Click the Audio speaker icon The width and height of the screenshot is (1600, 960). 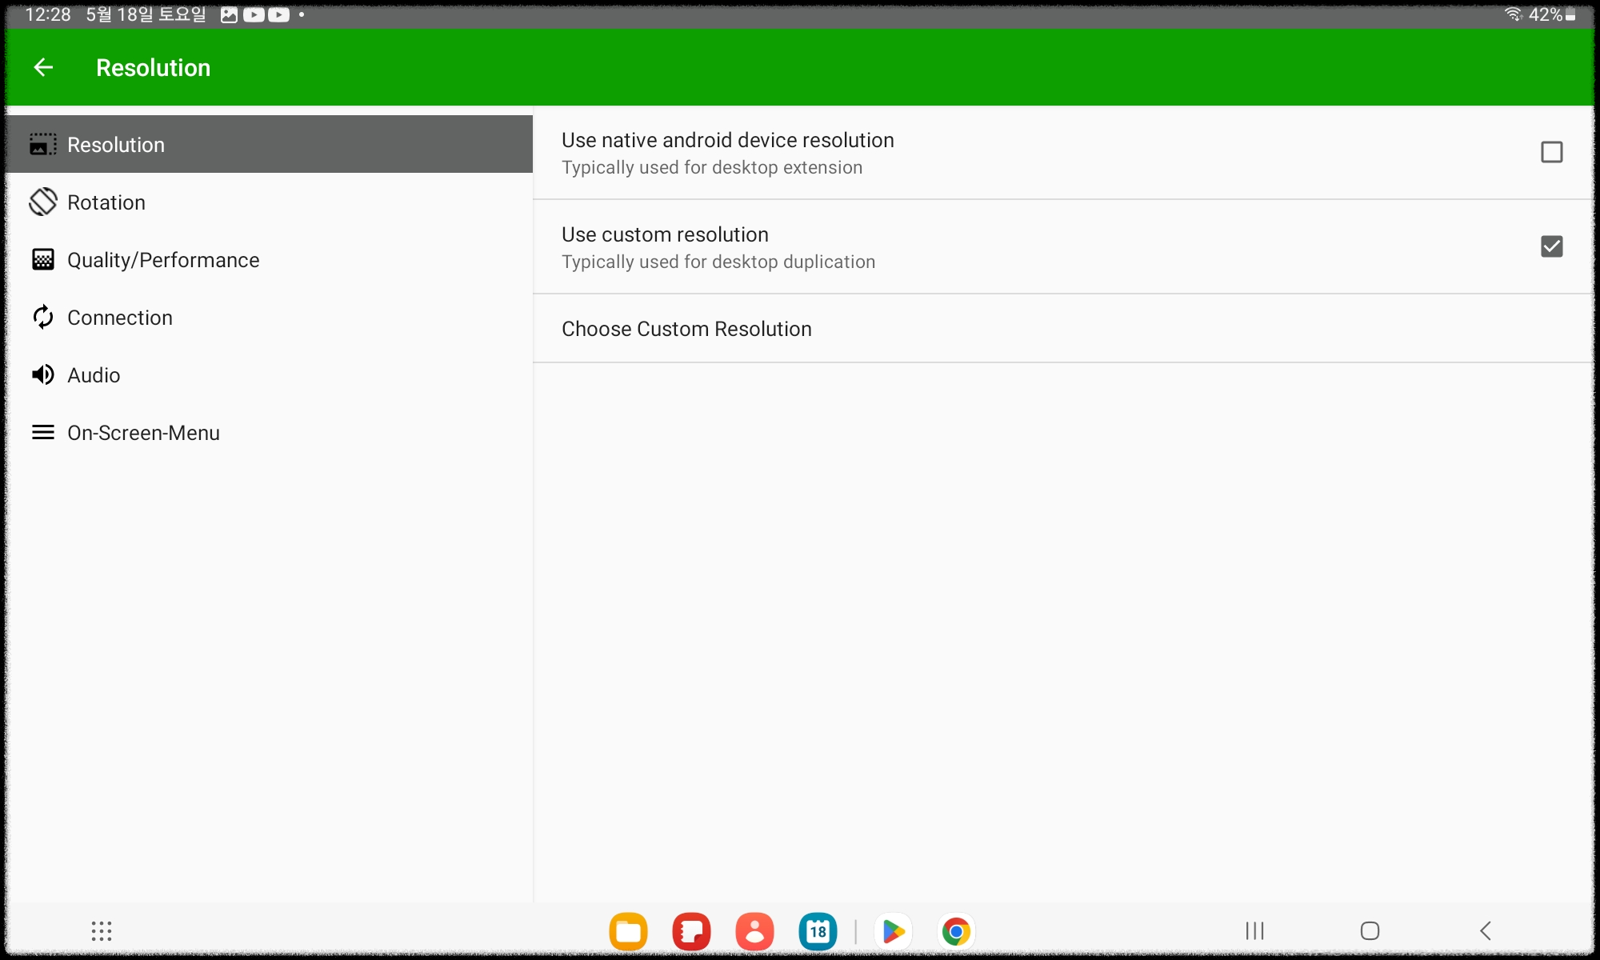tap(43, 375)
